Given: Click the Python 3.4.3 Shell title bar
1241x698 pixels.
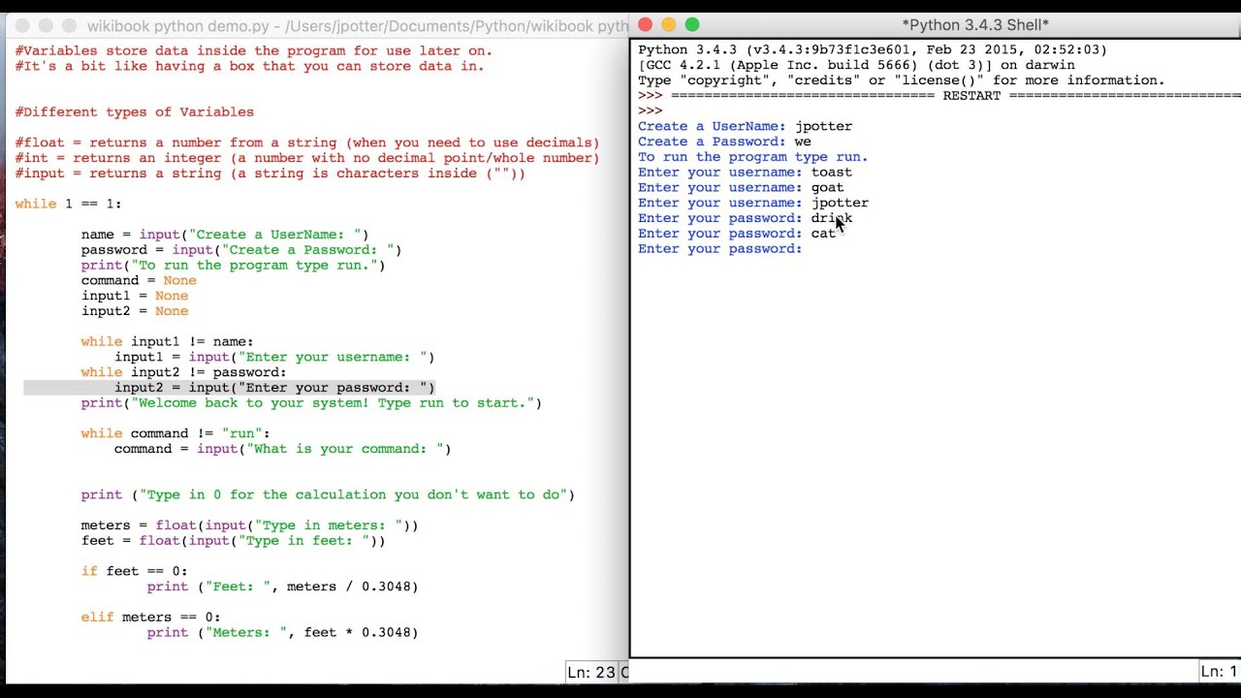Looking at the screenshot, I should (974, 25).
